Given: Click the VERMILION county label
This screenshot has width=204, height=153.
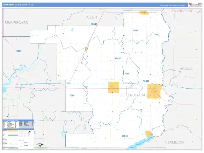Looking at the screenshot, I should [174, 142].
